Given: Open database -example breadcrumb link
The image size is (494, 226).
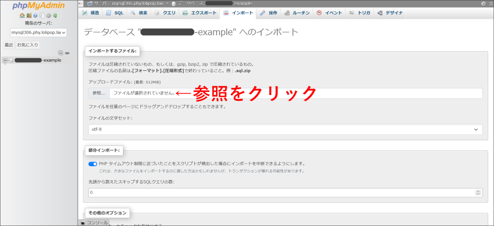Looking at the screenshot, I should [x=215, y=3].
